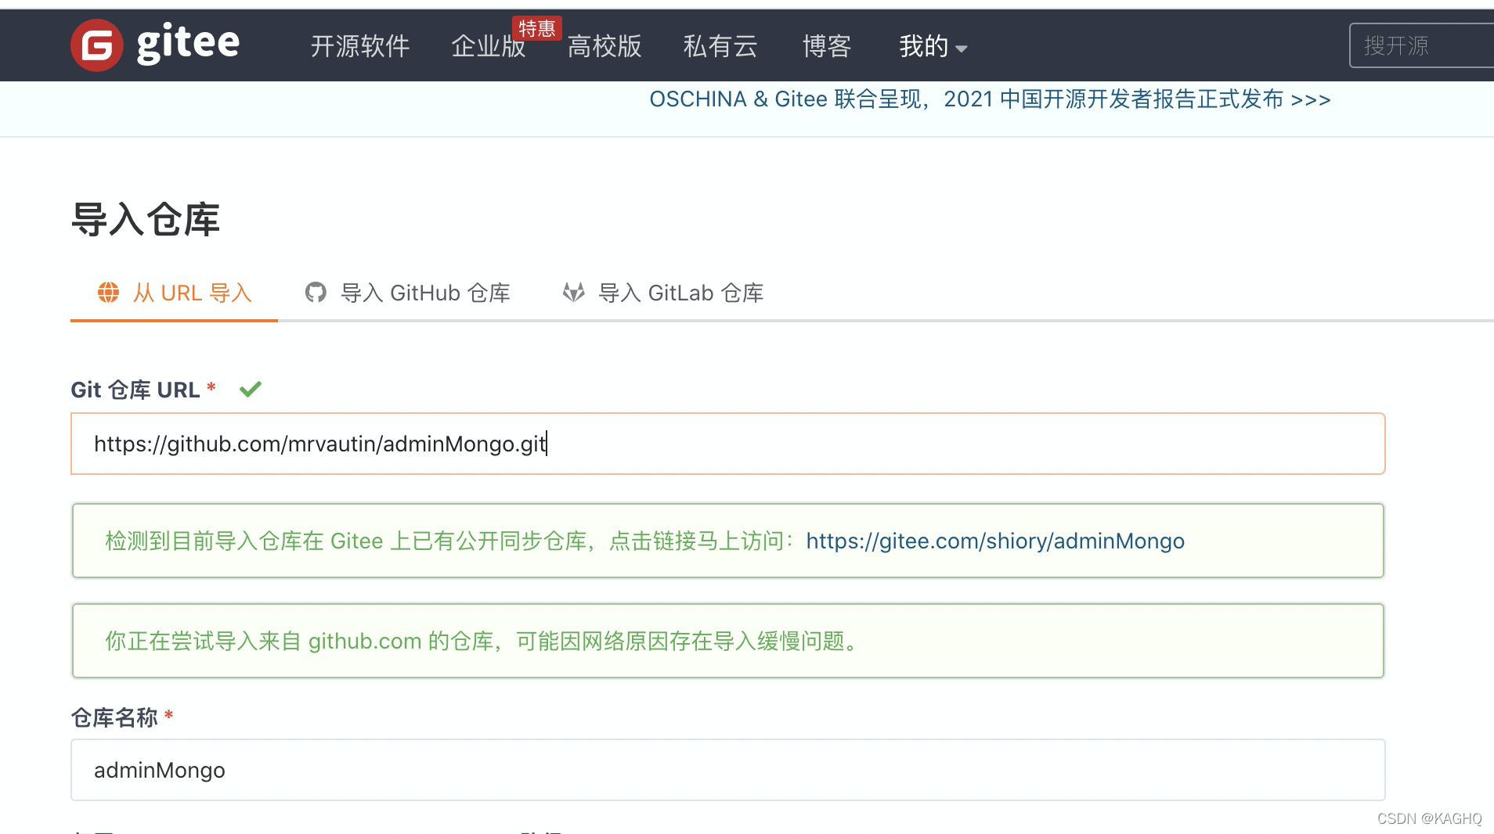Screen dimensions: 1494x834
Task: Focus the 仓库名称 input field
Action: 728,770
